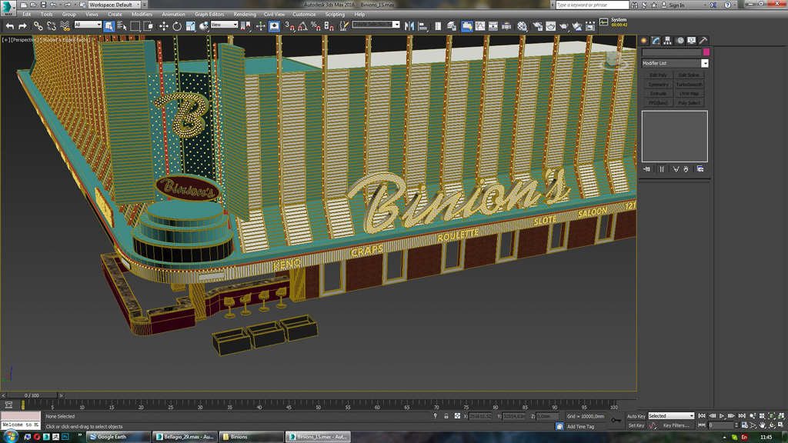788x443 pixels.
Task: Open the selection filter 'All' dropdown
Action: point(88,25)
